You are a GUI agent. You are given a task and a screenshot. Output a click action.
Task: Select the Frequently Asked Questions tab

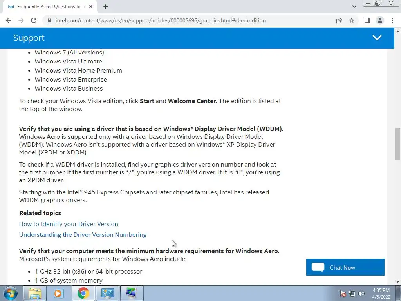pos(50,7)
